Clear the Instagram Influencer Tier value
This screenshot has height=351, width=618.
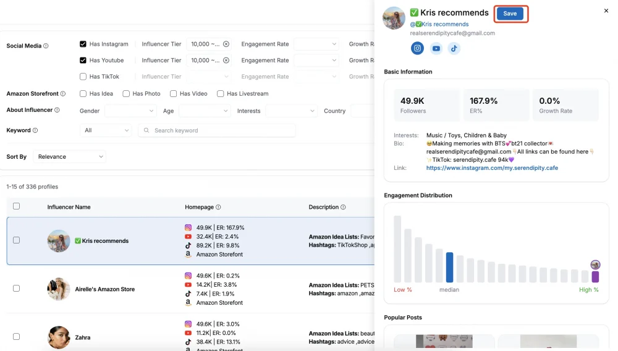[226, 44]
